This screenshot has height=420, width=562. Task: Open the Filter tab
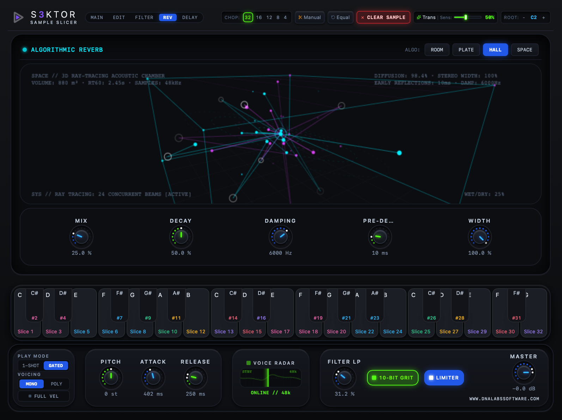click(x=144, y=17)
